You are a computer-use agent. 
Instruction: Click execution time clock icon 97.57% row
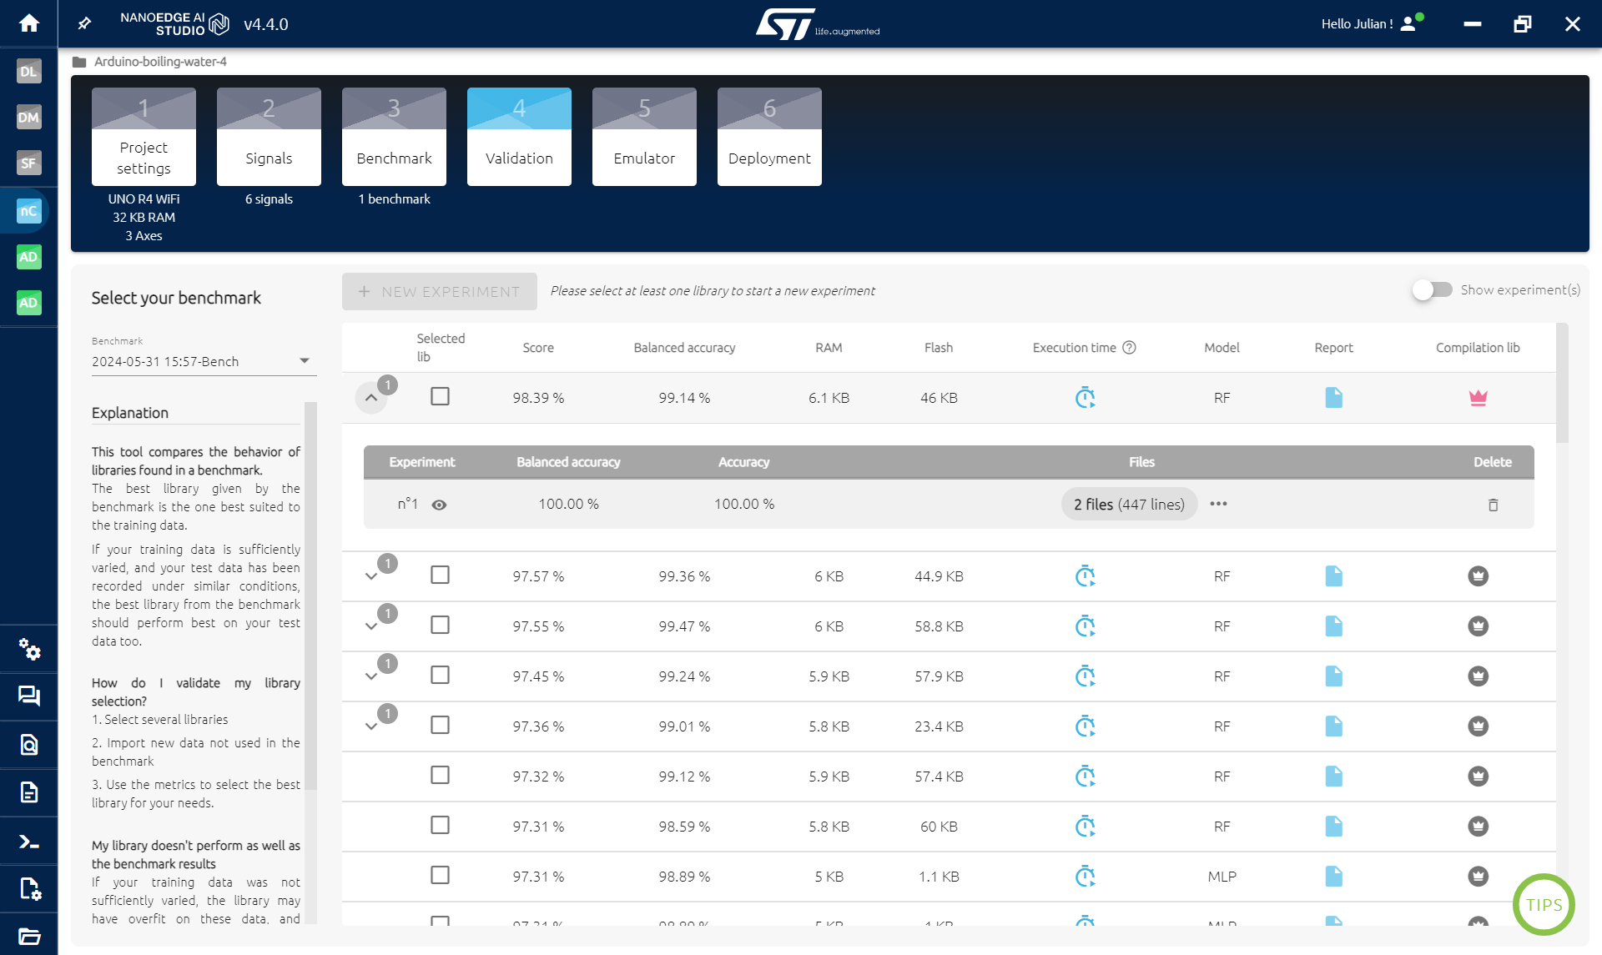click(1085, 576)
